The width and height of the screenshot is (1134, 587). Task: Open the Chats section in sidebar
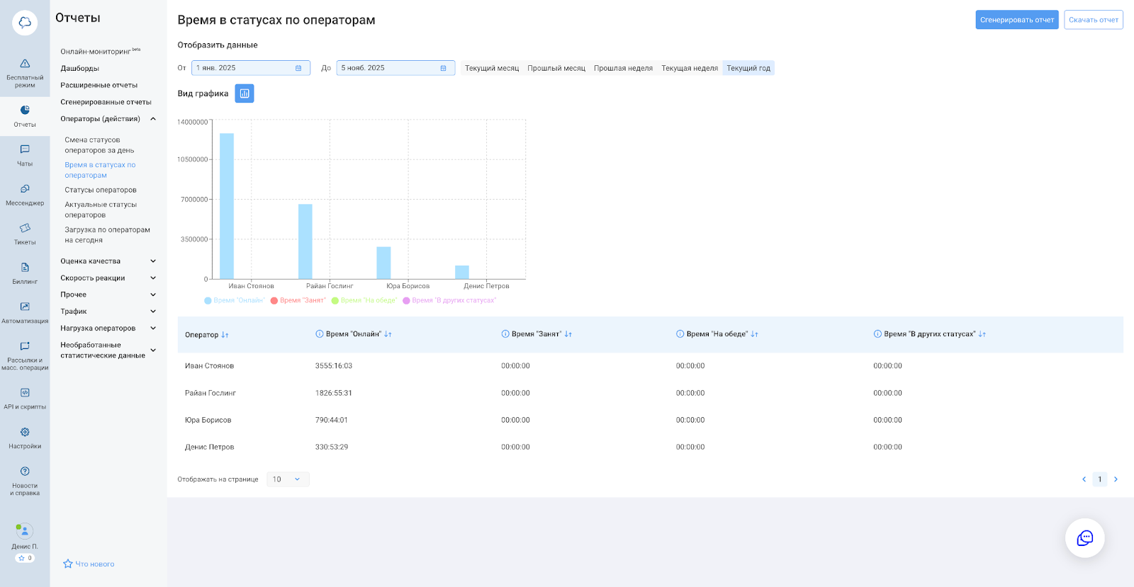coord(25,155)
